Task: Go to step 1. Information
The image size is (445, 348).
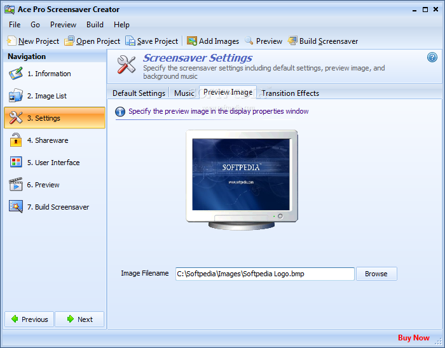Action: click(55, 74)
